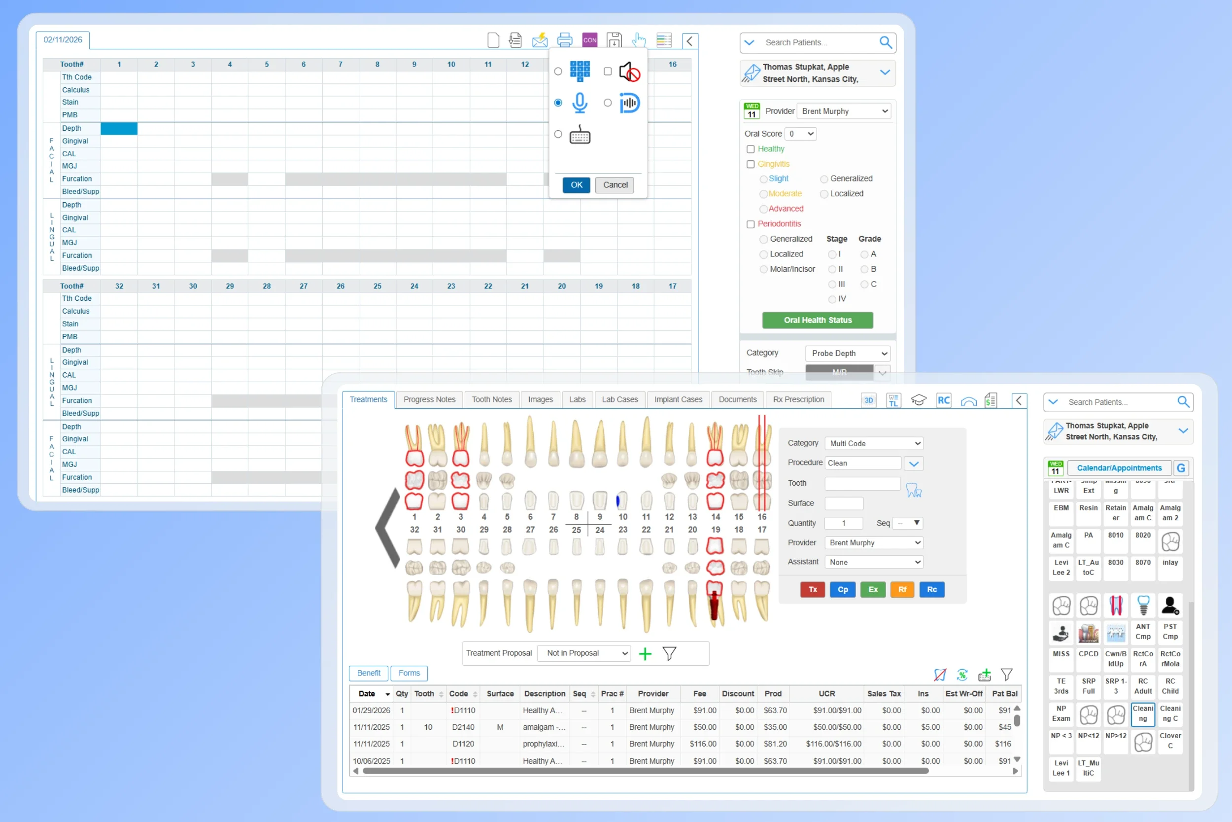Open the purple CON tool
The image size is (1232, 822).
[x=589, y=39]
